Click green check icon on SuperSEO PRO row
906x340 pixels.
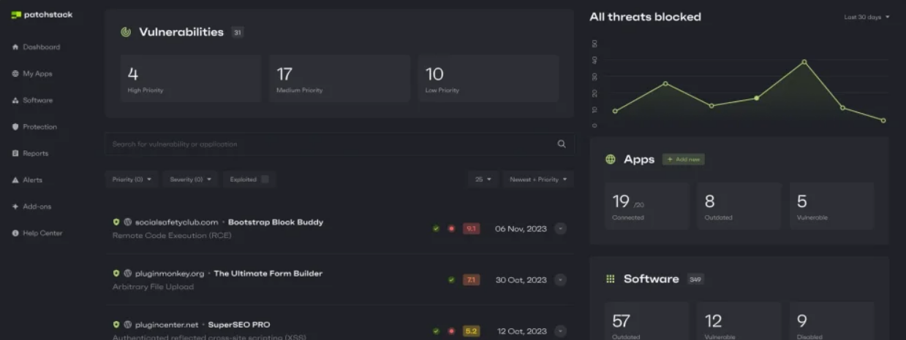pos(436,331)
